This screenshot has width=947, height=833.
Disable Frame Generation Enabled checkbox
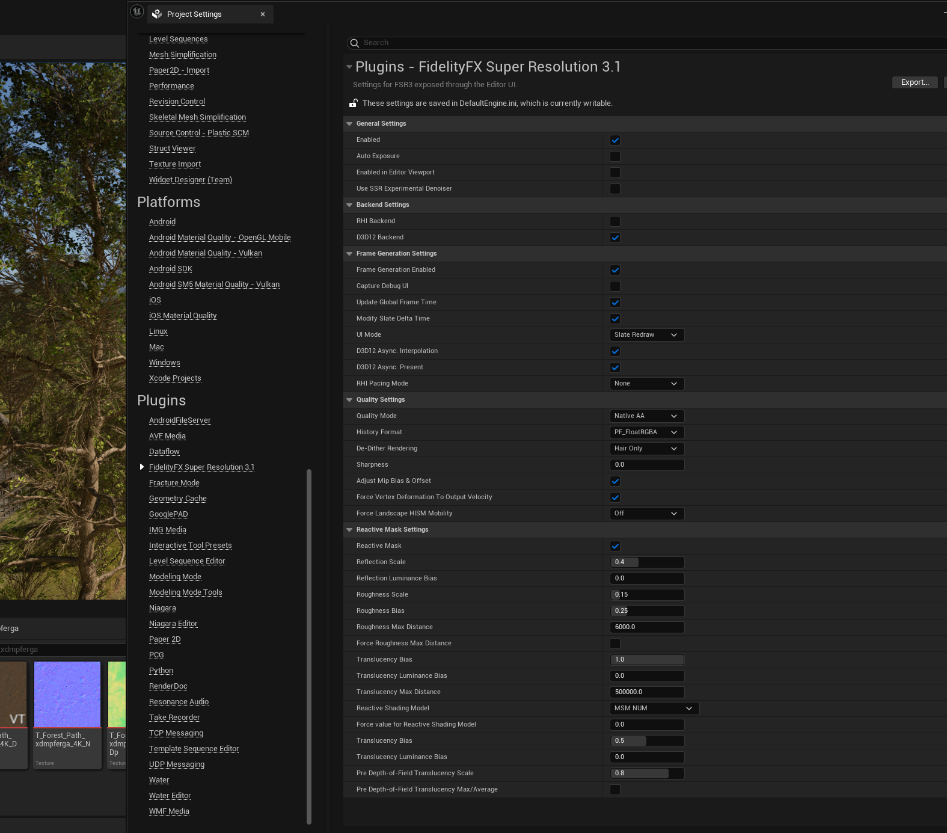(x=615, y=270)
